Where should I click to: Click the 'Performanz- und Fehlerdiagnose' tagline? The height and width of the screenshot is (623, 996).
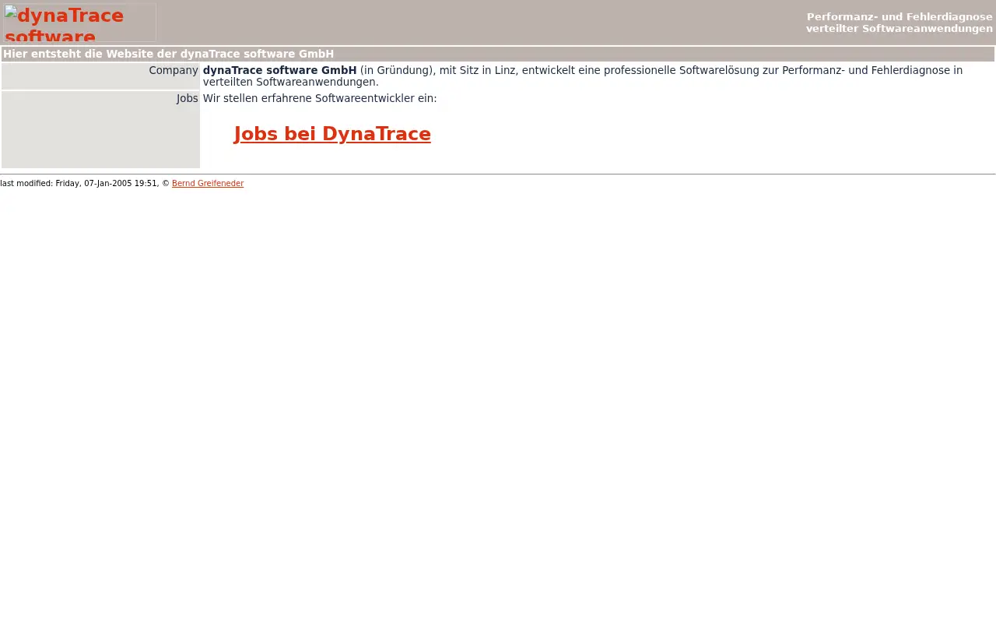coord(900,23)
